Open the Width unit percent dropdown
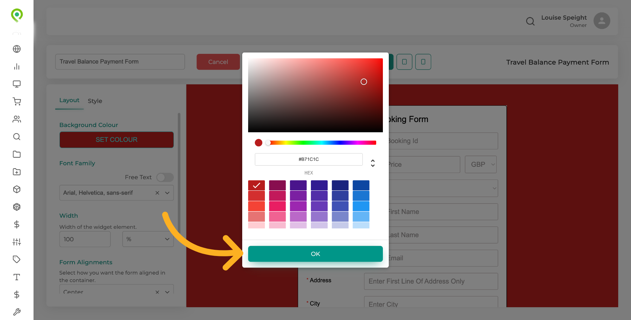Image resolution: width=631 pixels, height=320 pixels. point(148,239)
